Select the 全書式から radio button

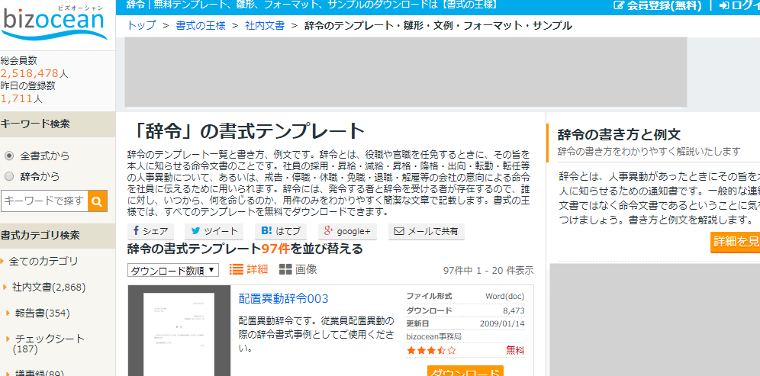(8, 156)
